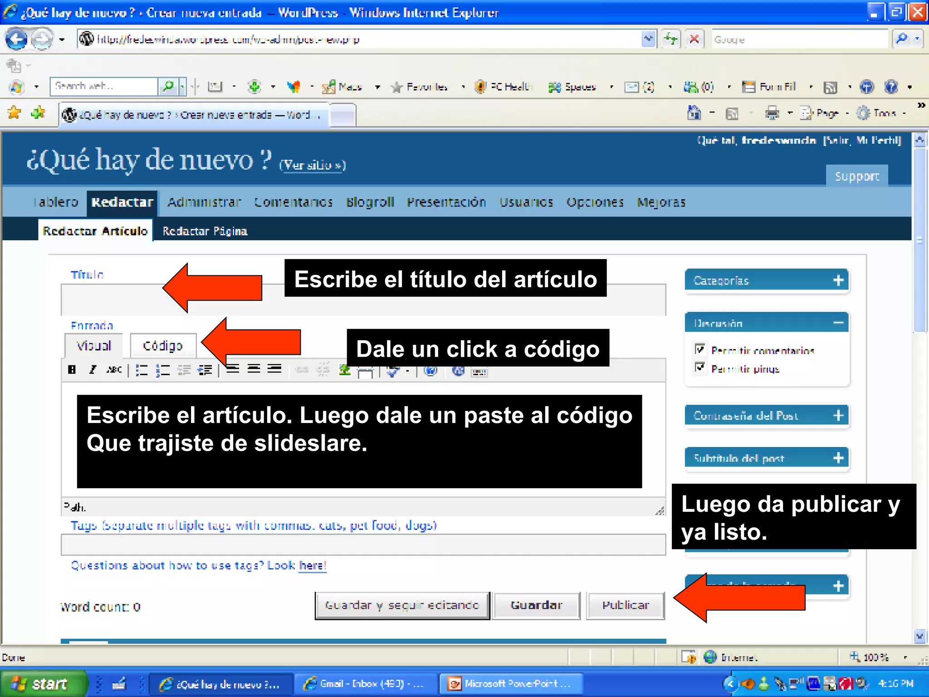Apply strikethrough with the ABC button
Screen dimensions: 929x697
coord(114,369)
